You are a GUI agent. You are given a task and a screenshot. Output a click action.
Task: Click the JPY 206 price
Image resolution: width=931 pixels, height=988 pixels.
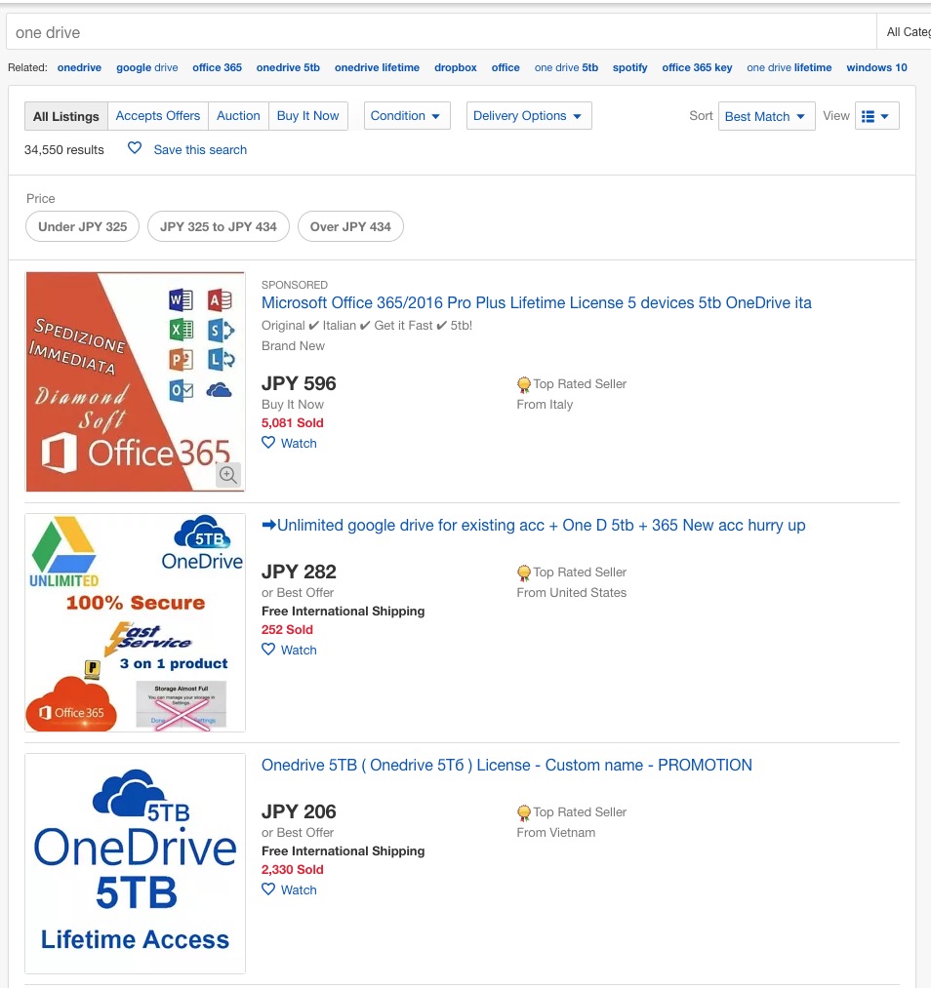[x=299, y=812]
